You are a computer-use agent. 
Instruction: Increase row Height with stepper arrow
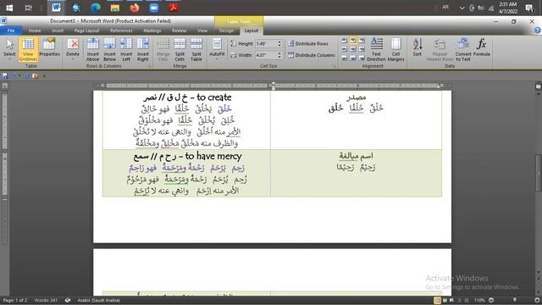(x=279, y=42)
